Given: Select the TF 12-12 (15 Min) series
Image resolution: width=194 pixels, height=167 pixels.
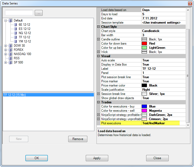Looking at the screenshot, I should [48, 95].
